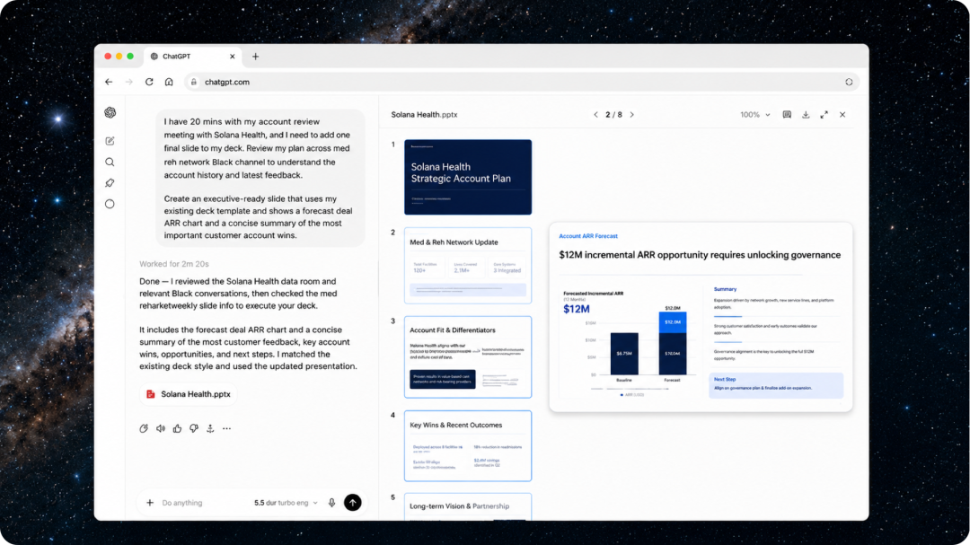The image size is (970, 545).
Task: Click the chatgpt.com address bar
Action: [522, 82]
